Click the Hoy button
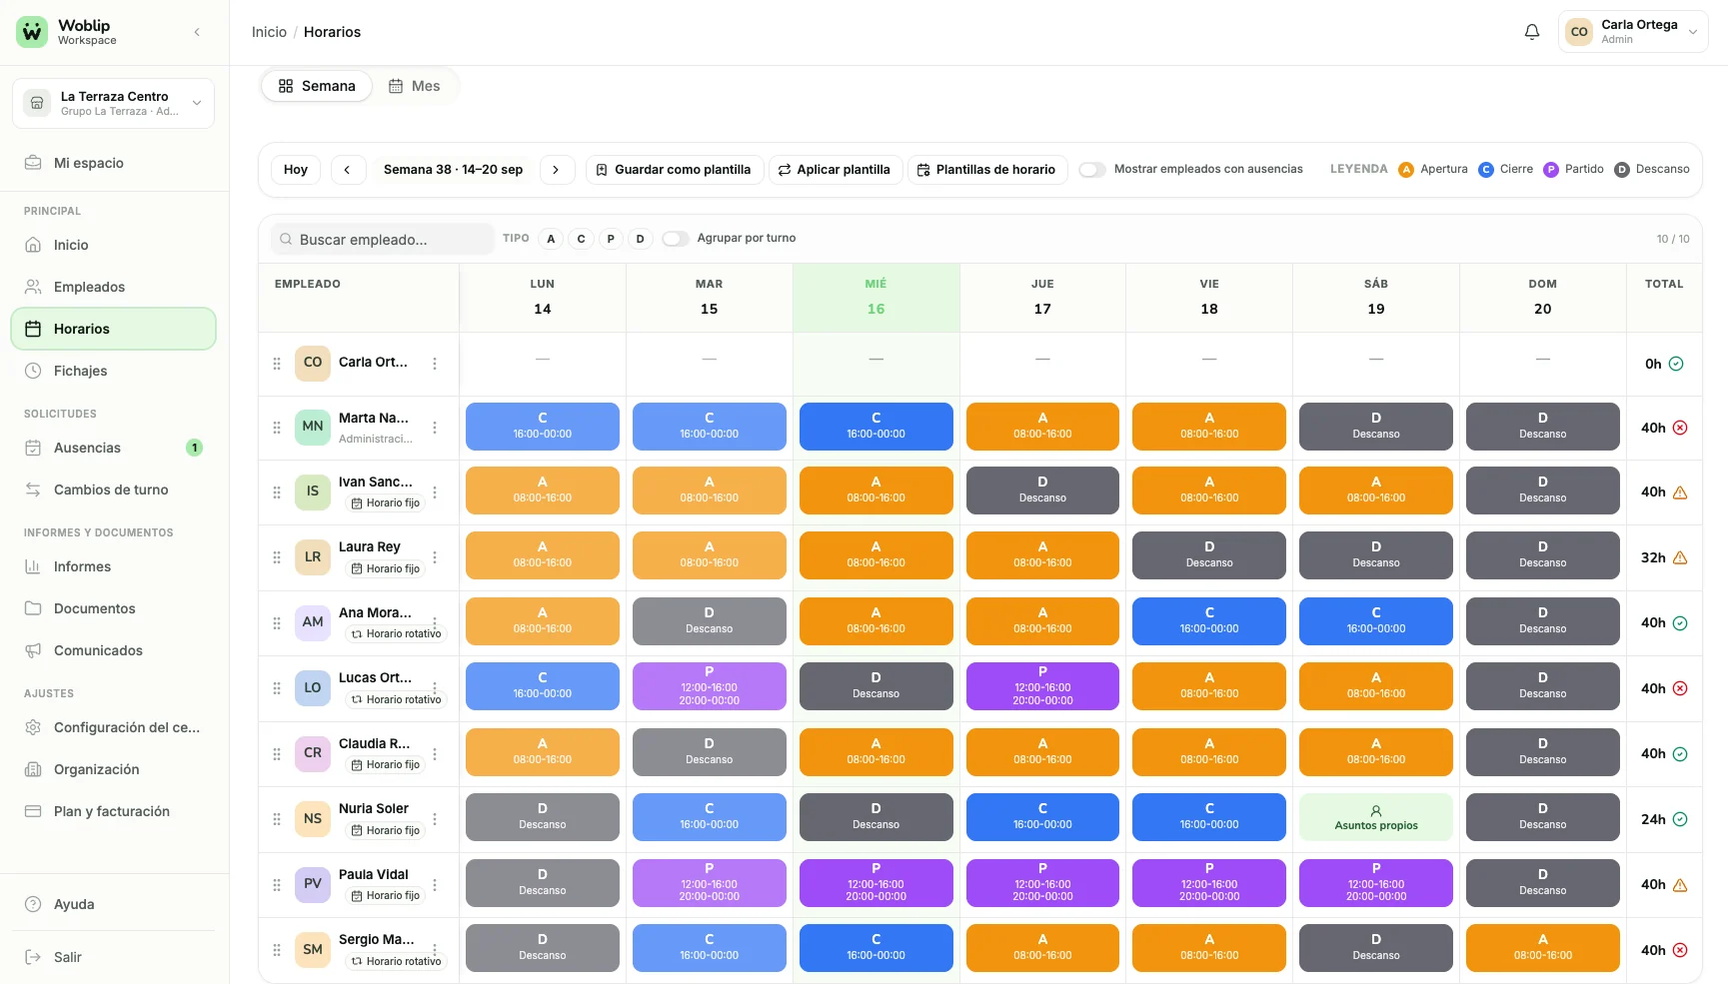1728x984 pixels. click(296, 170)
